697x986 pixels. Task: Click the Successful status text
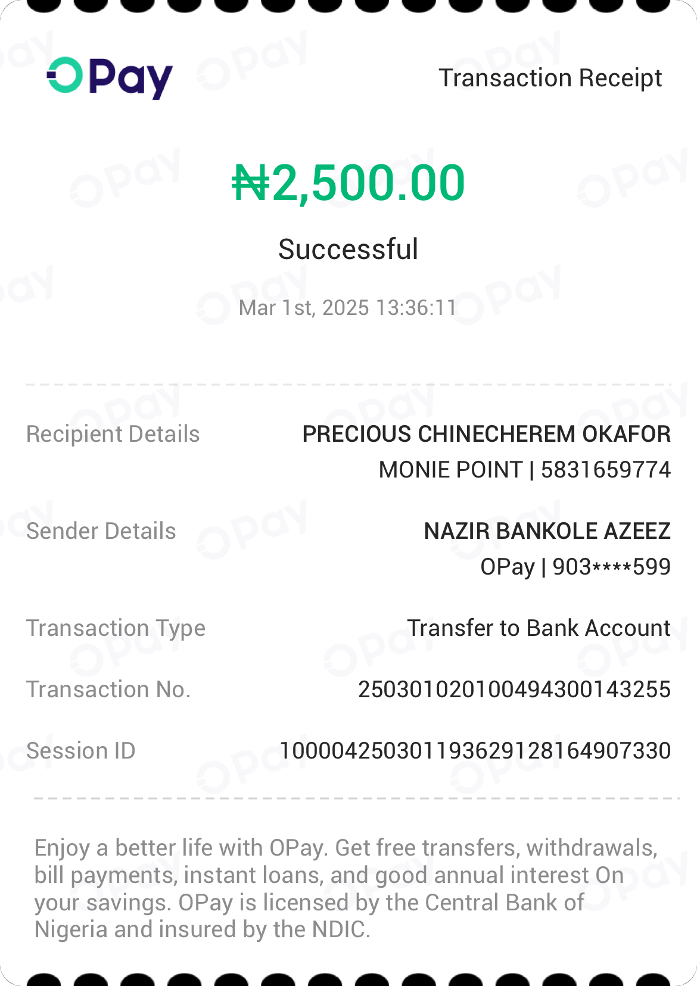coord(348,249)
